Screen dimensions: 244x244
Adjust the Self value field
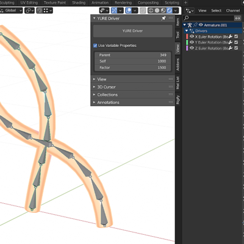(x=132, y=61)
